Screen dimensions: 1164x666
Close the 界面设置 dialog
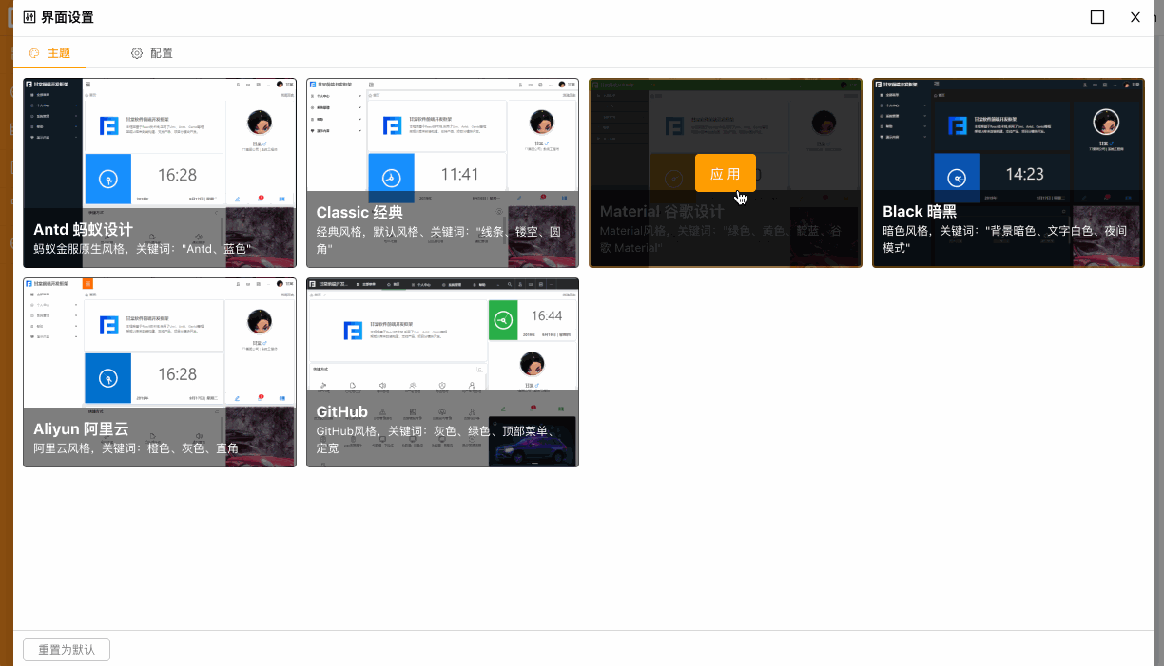[1135, 17]
